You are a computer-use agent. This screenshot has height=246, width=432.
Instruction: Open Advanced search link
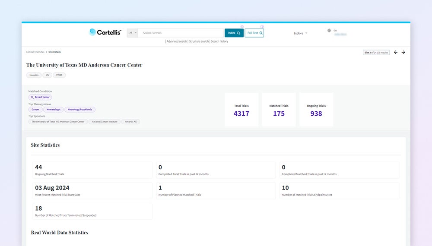pos(177,41)
